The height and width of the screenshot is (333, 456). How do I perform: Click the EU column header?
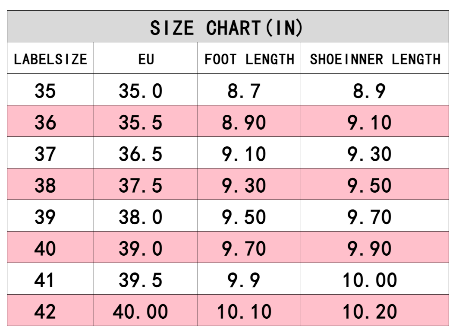(146, 59)
